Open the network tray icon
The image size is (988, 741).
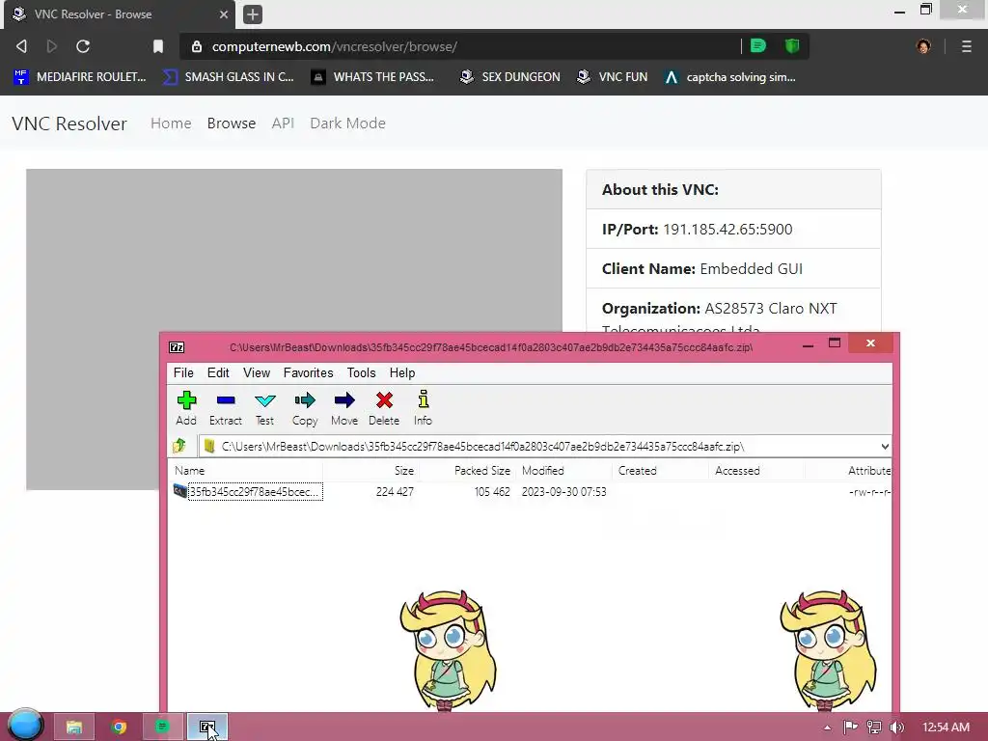click(x=874, y=727)
